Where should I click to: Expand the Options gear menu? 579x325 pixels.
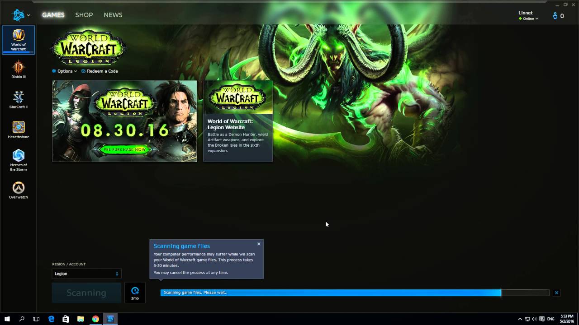(64, 71)
